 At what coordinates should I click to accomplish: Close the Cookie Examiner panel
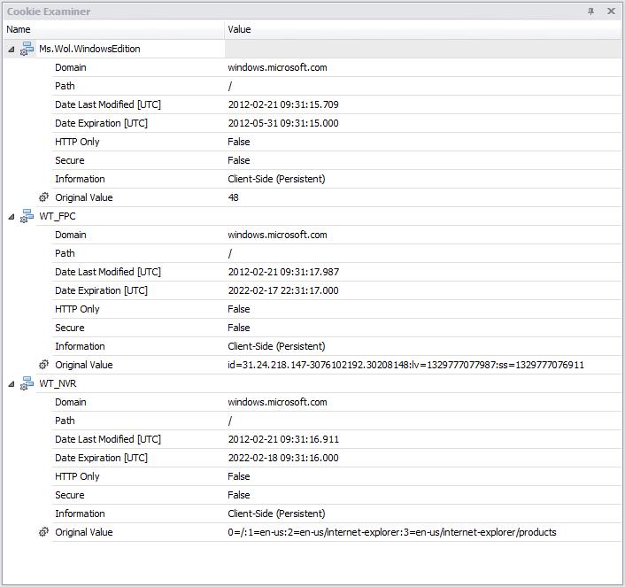click(x=611, y=12)
